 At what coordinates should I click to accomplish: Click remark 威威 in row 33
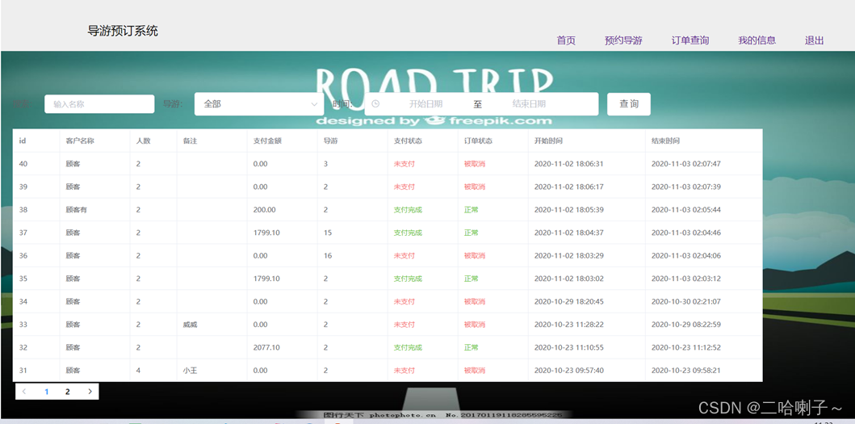pos(191,324)
